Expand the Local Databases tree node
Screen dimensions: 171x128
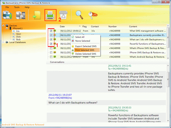pyautogui.click(x=3, y=42)
